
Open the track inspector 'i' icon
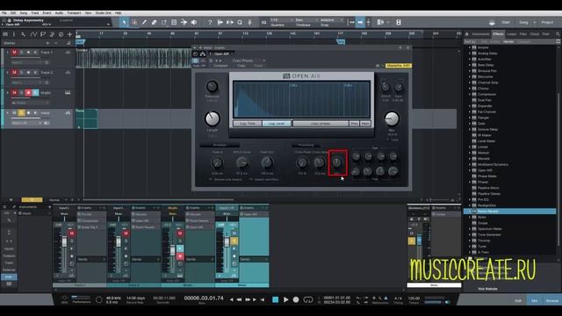14,34
